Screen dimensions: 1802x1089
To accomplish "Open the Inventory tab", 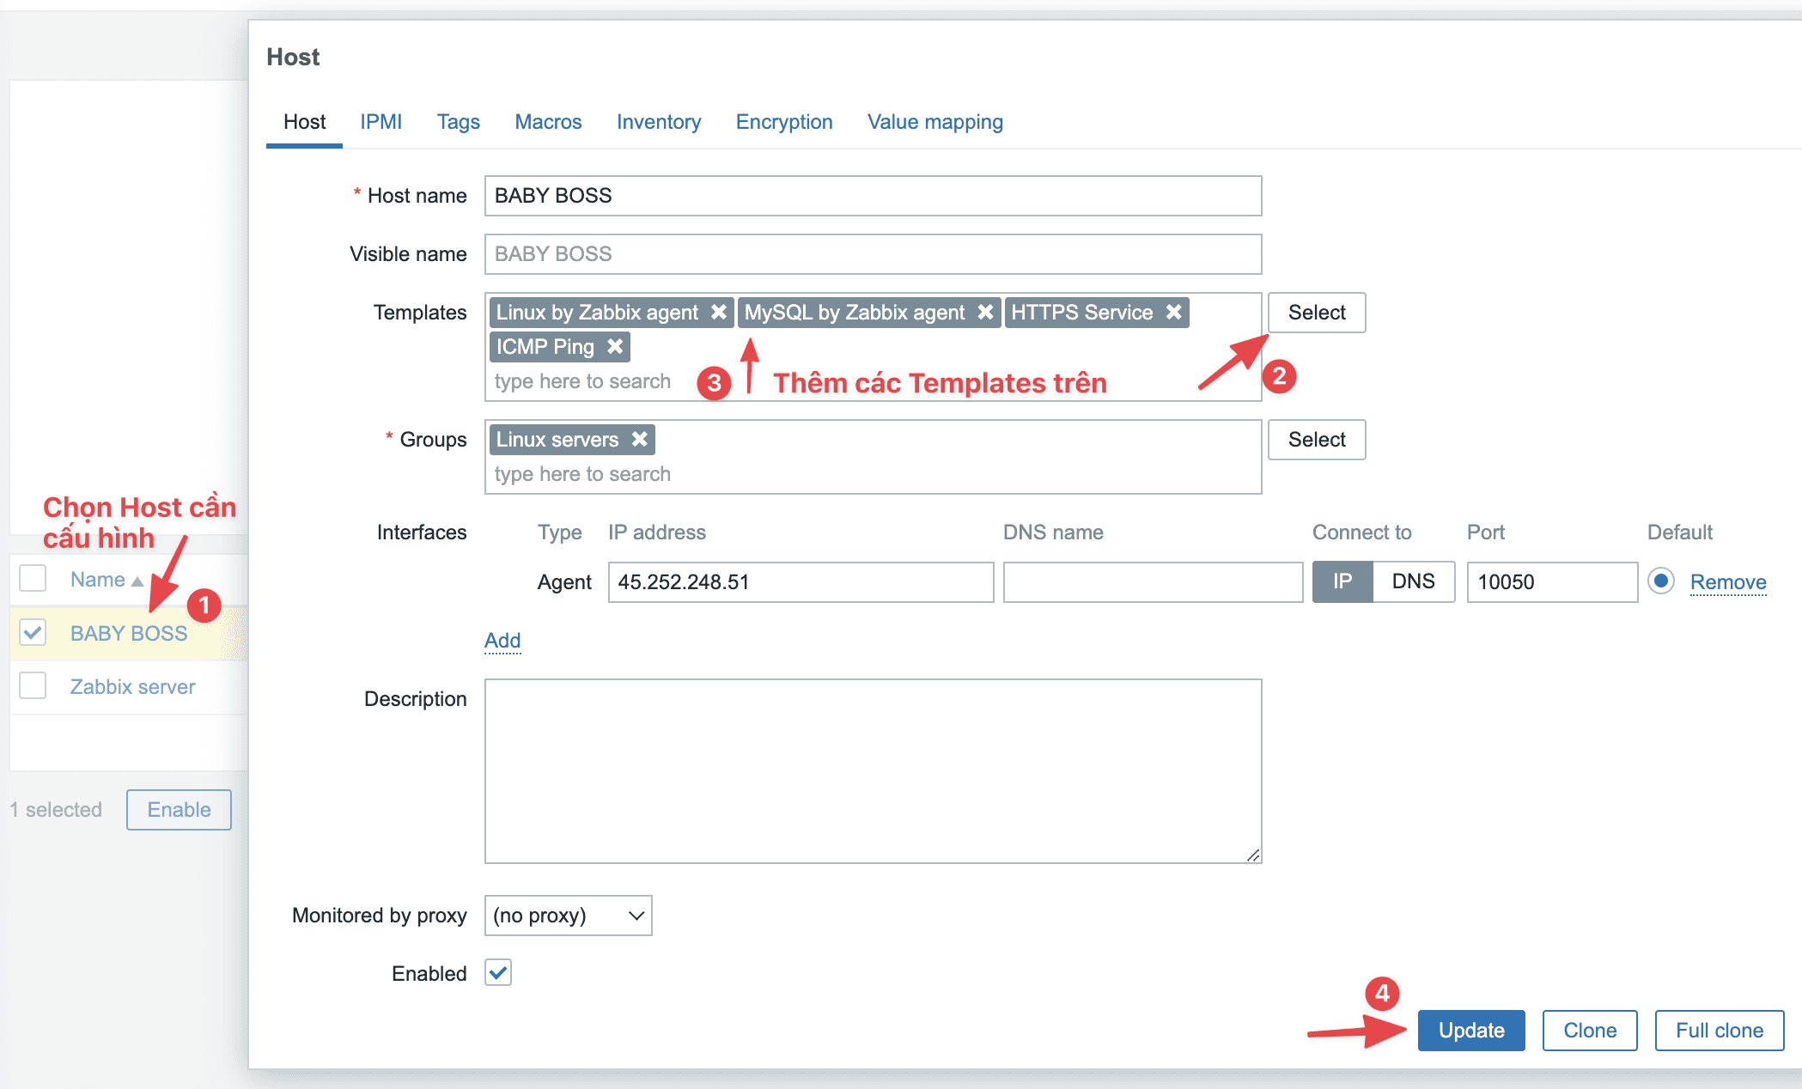I will (x=659, y=122).
